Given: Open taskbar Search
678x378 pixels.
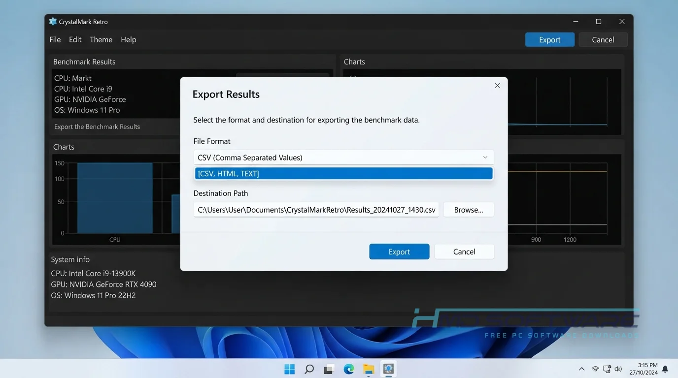Looking at the screenshot, I should [x=309, y=369].
